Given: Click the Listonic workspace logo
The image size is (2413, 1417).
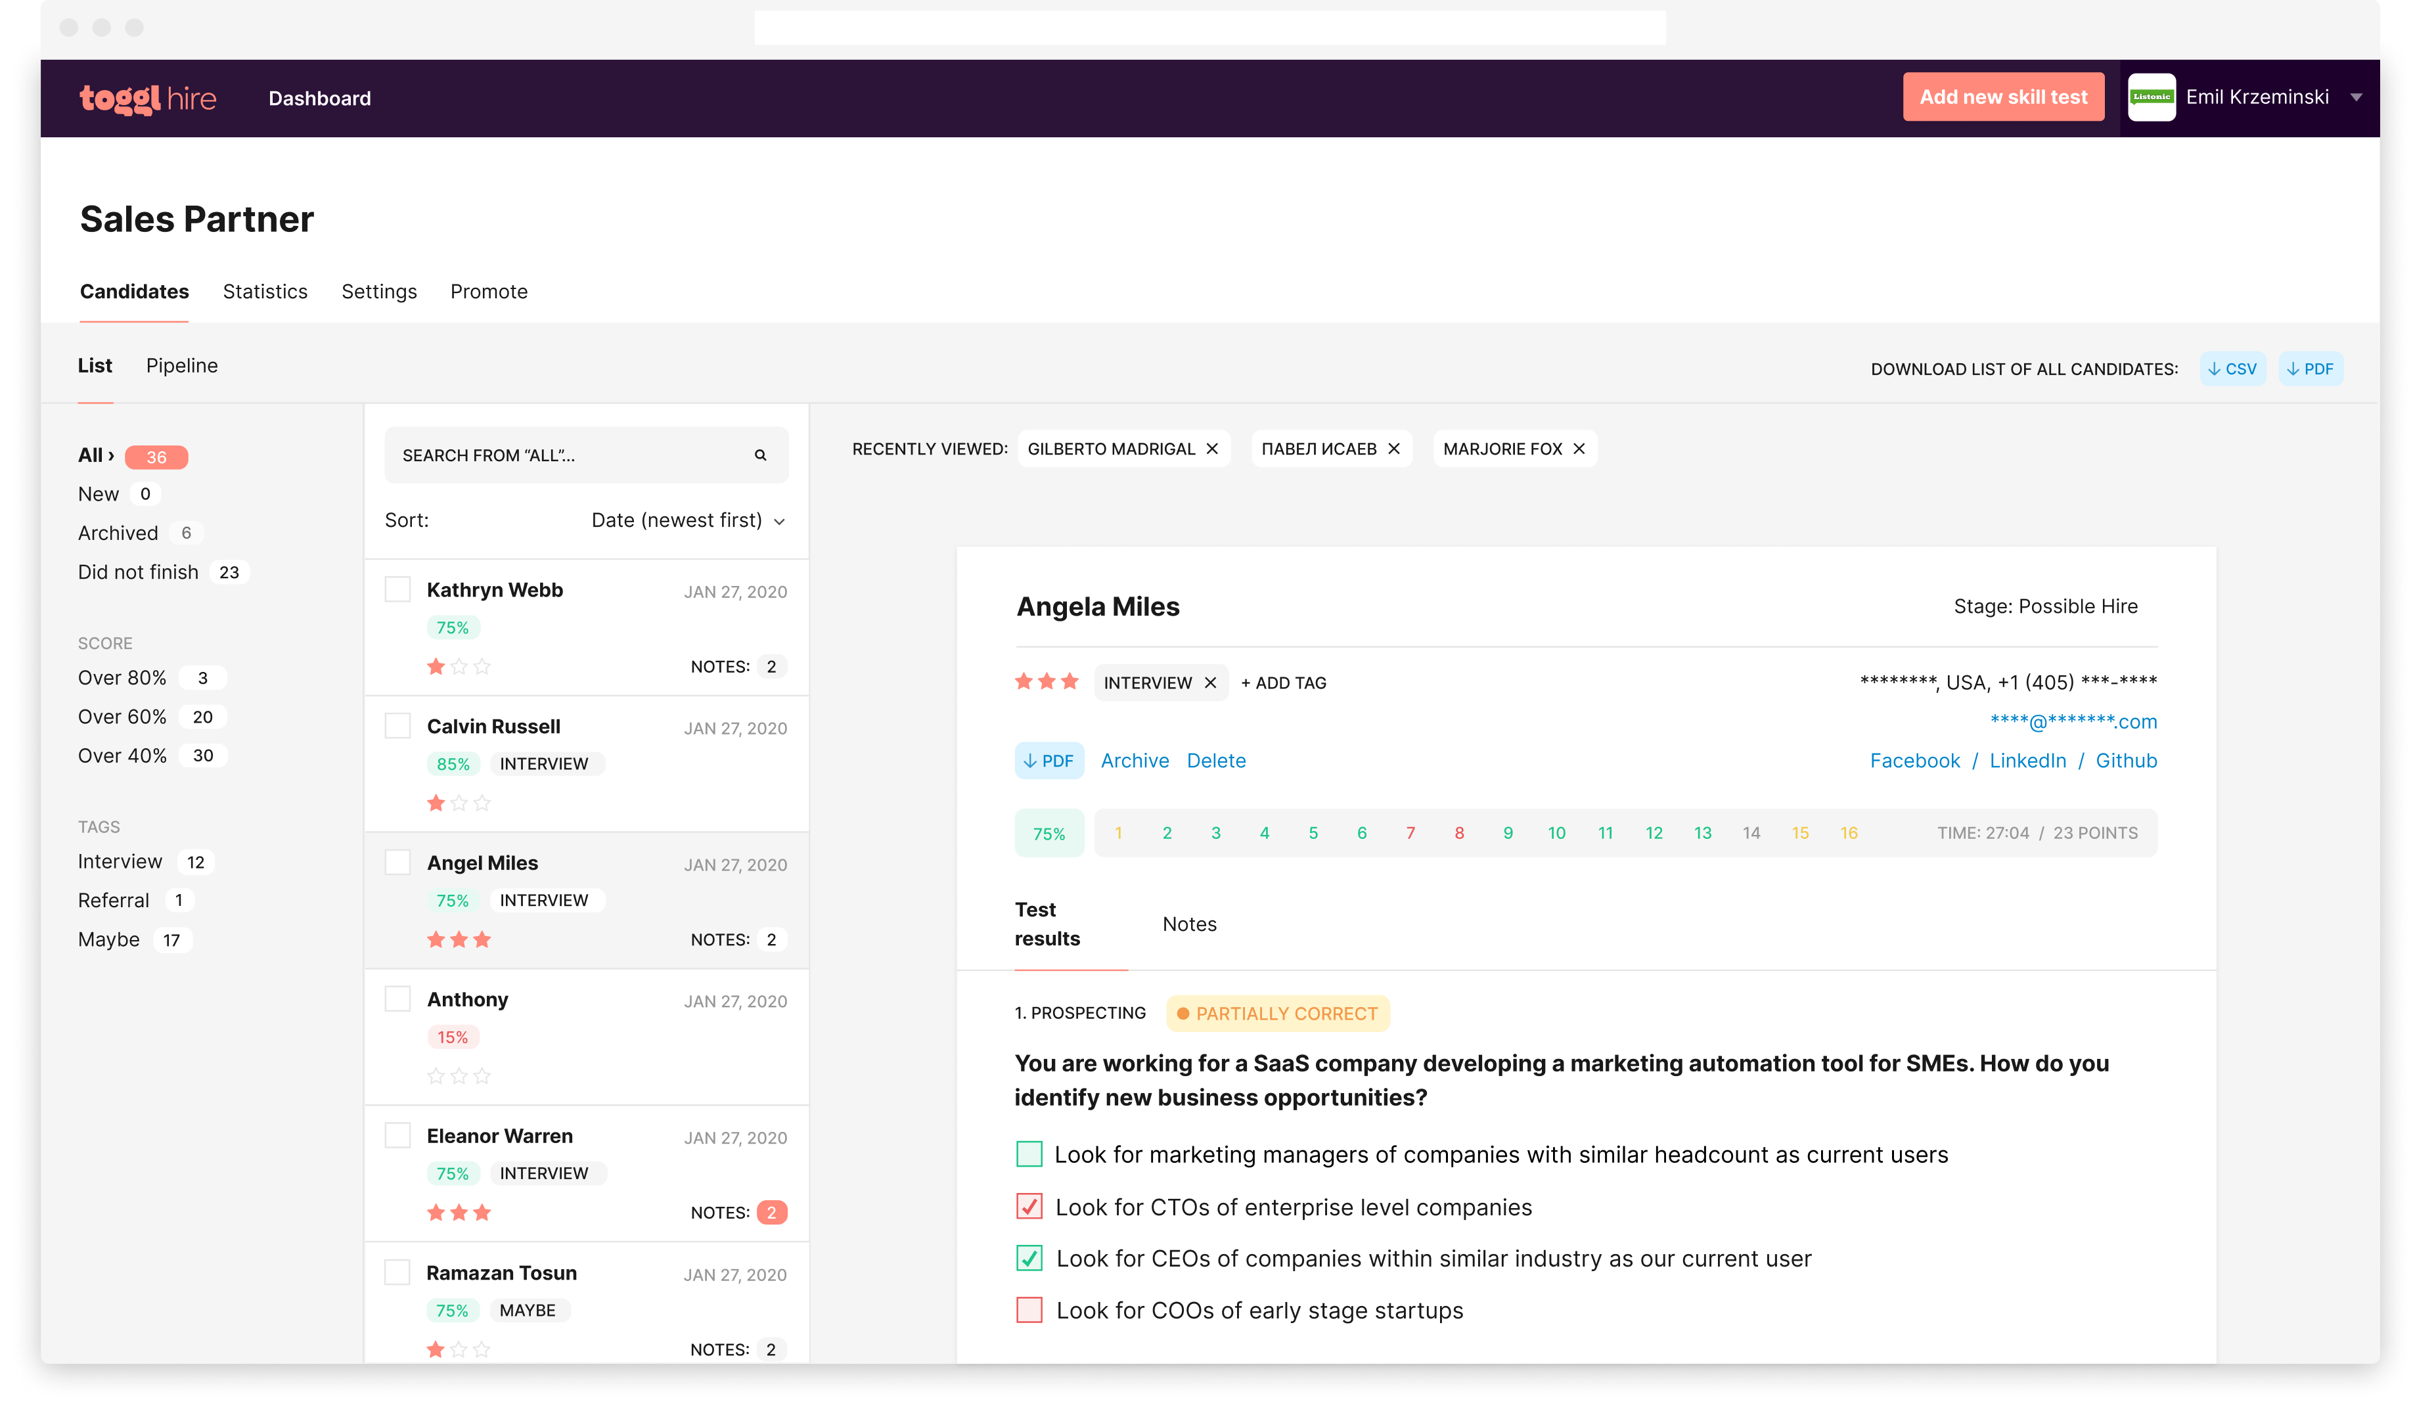Looking at the screenshot, I should 2152,97.
